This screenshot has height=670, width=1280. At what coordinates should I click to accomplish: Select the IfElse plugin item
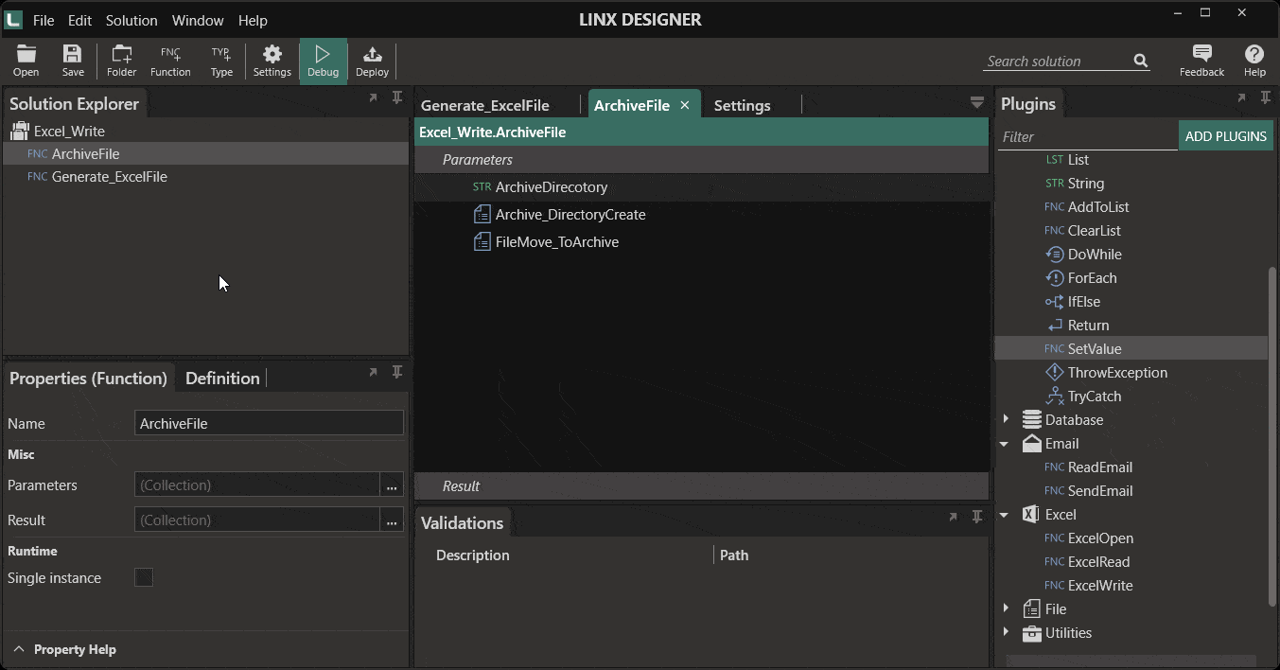point(1083,302)
